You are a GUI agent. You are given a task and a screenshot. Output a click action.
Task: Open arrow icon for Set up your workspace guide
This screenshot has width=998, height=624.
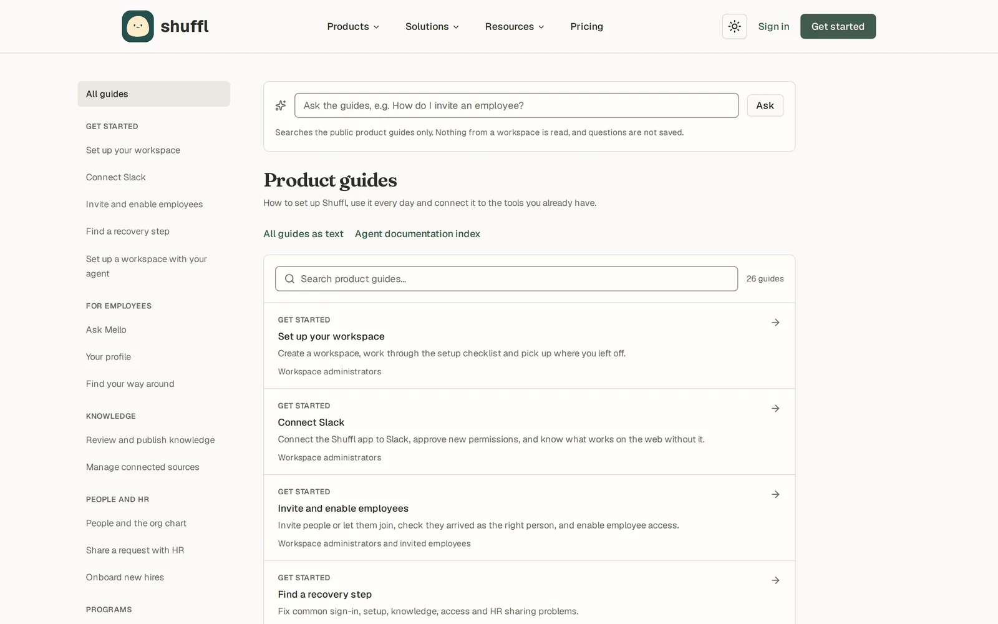(x=775, y=323)
